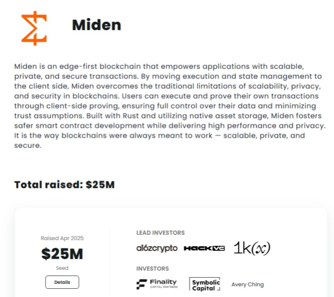334x297 pixels.
Task: Click the large $25M amount in card
Action: click(x=62, y=254)
